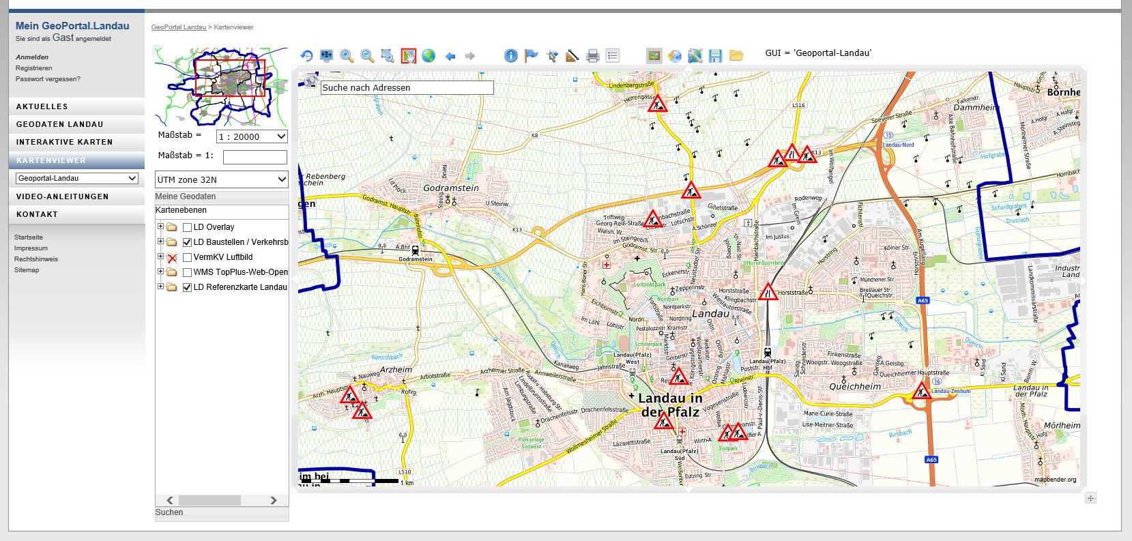The width and height of the screenshot is (1132, 541).
Task: Click the zoom in magnifier tool
Action: tap(347, 56)
